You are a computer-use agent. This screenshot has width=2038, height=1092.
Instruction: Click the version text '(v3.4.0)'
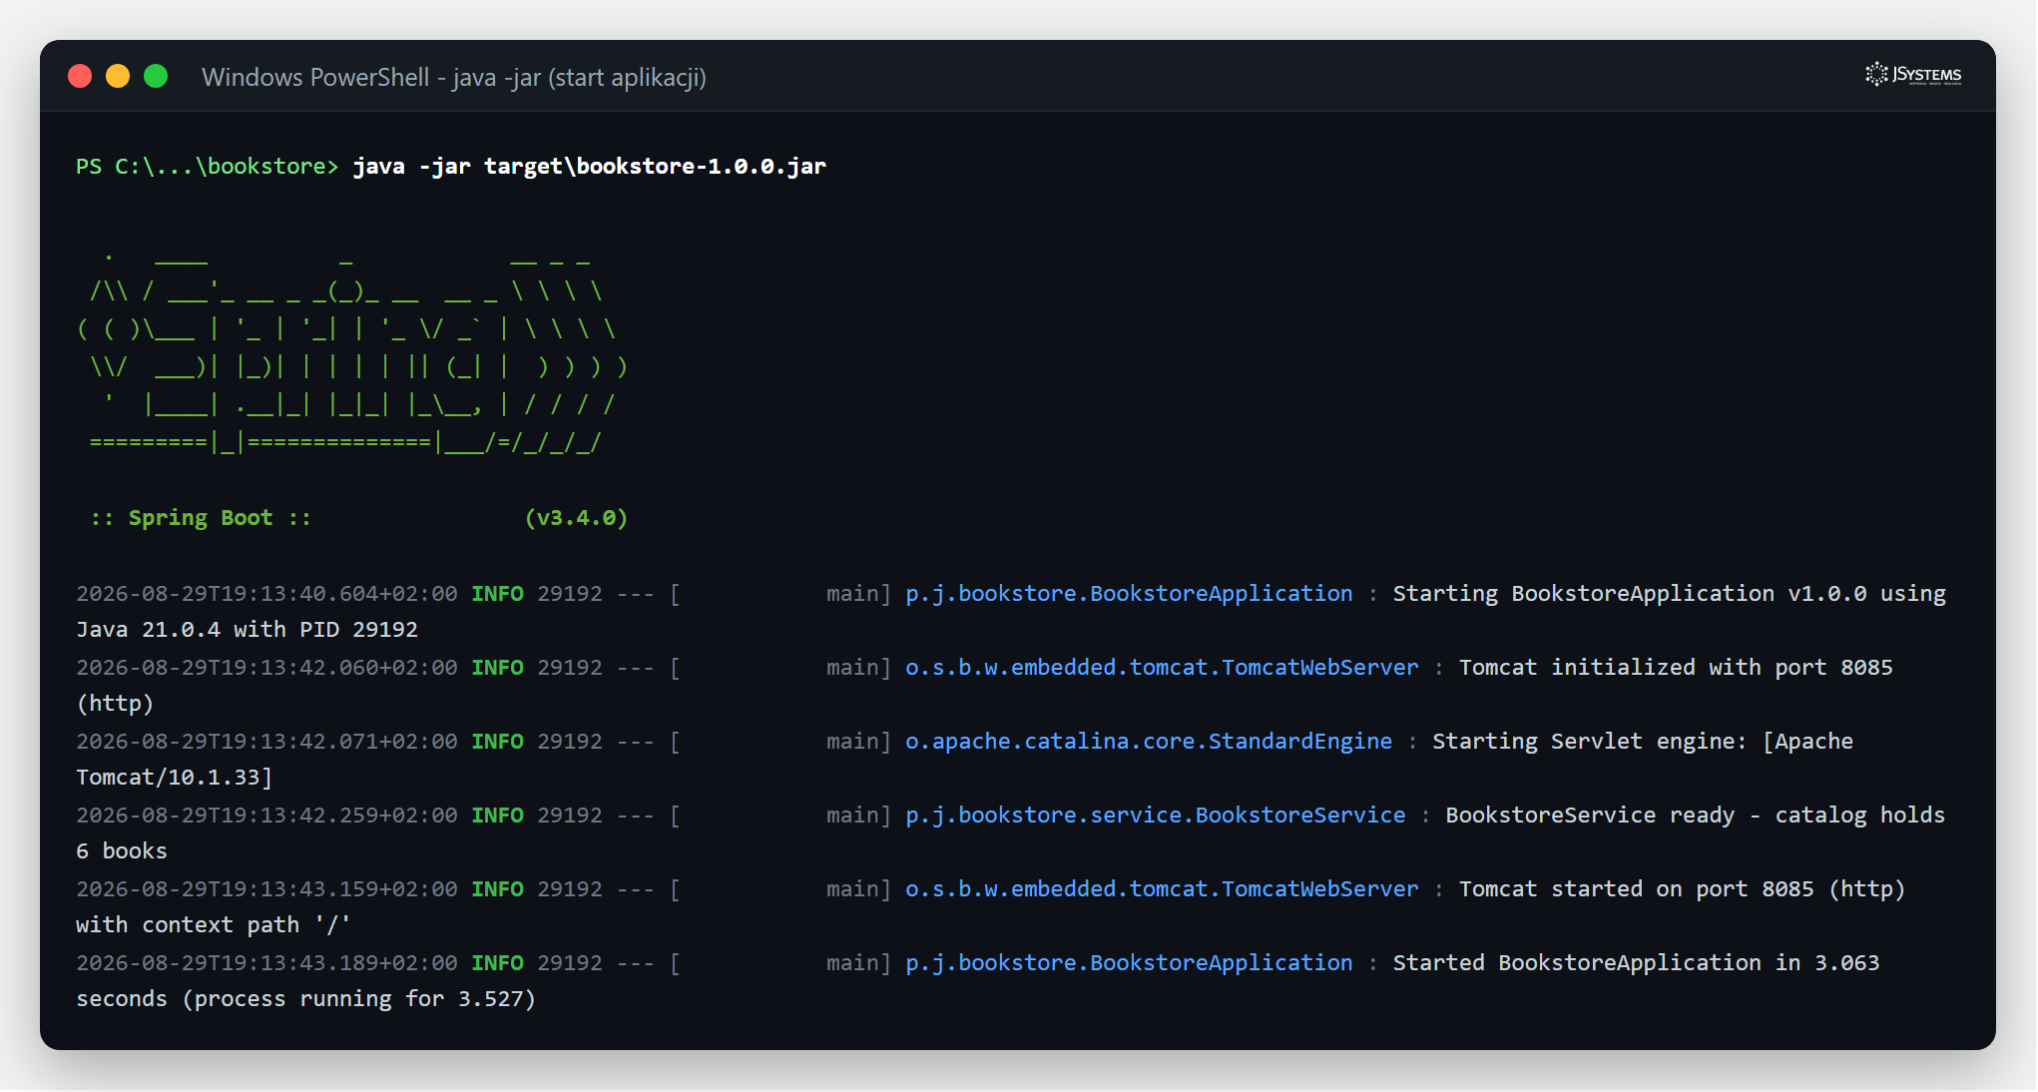576,518
